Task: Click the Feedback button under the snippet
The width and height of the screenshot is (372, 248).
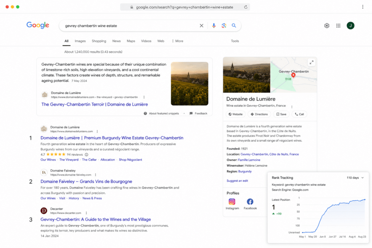Action: (x=198, y=114)
